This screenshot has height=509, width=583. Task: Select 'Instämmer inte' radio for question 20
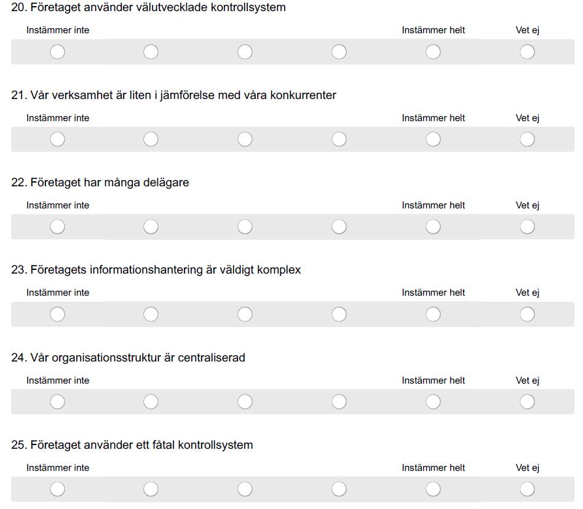tap(57, 52)
